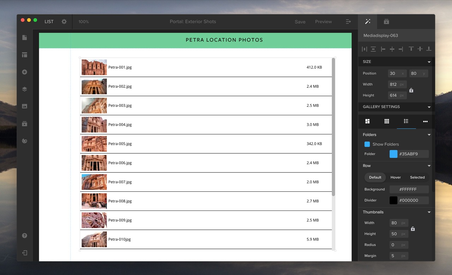The width and height of the screenshot is (452, 275).
Task: Open the Help question mark icon
Action: 24,236
